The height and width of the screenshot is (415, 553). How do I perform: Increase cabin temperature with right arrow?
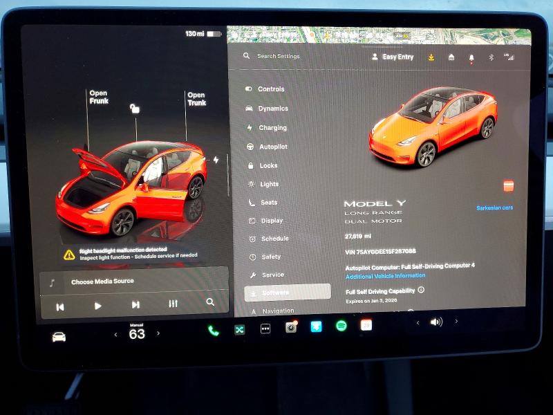(158, 333)
